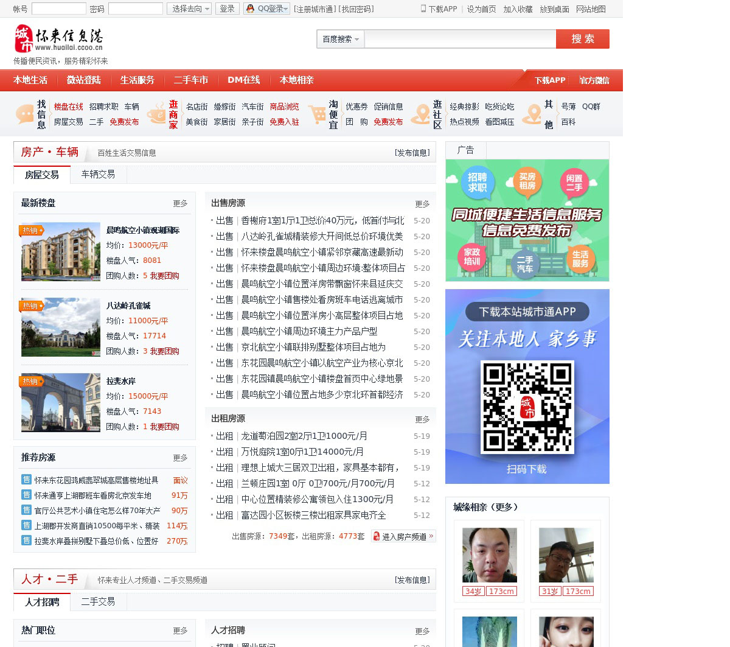Open rental listing 龙道葡泊园2室2厅1卫1000元/月

point(304,436)
